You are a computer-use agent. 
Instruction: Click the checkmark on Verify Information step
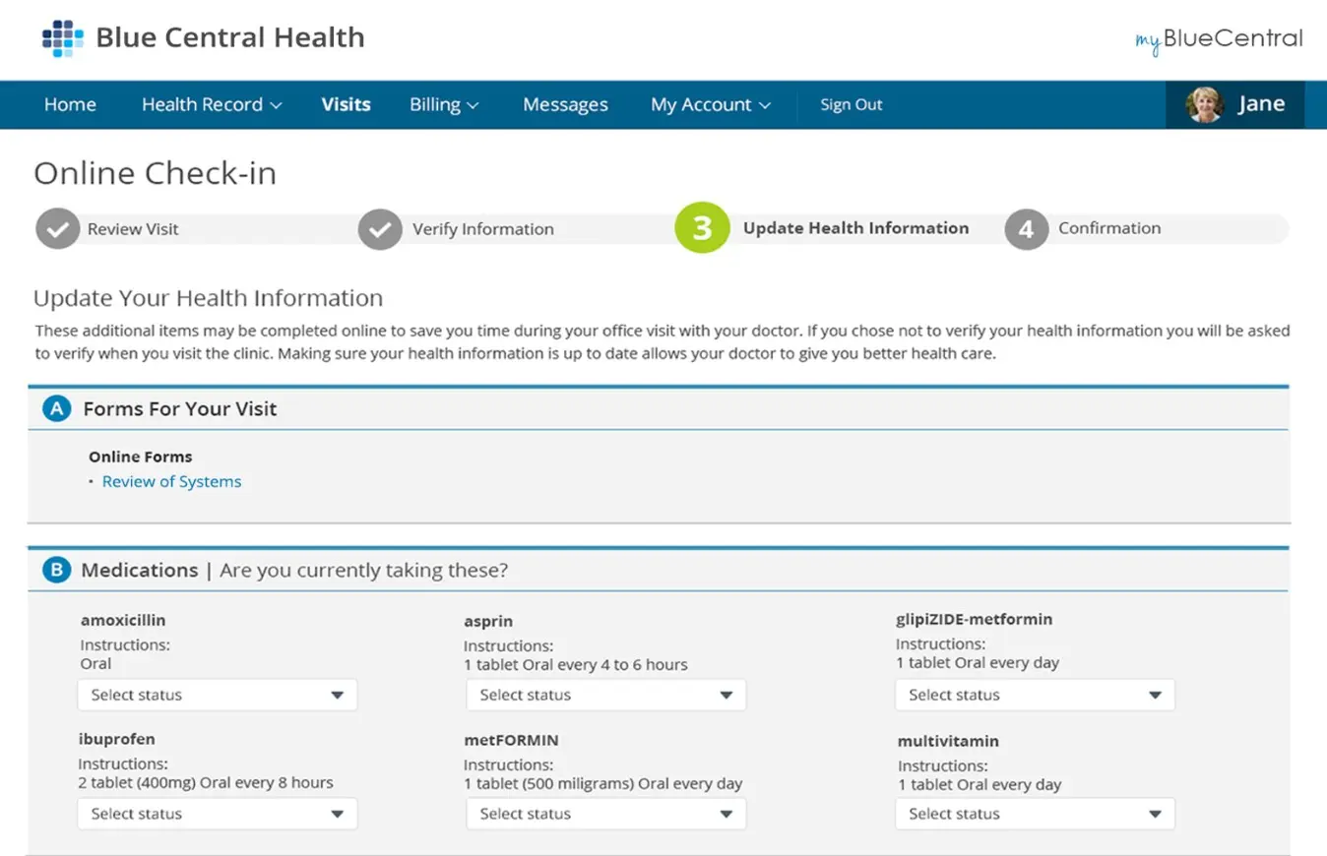380,228
